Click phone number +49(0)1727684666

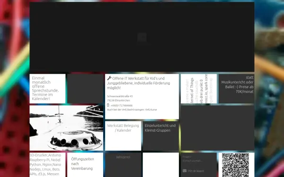click(x=122, y=105)
